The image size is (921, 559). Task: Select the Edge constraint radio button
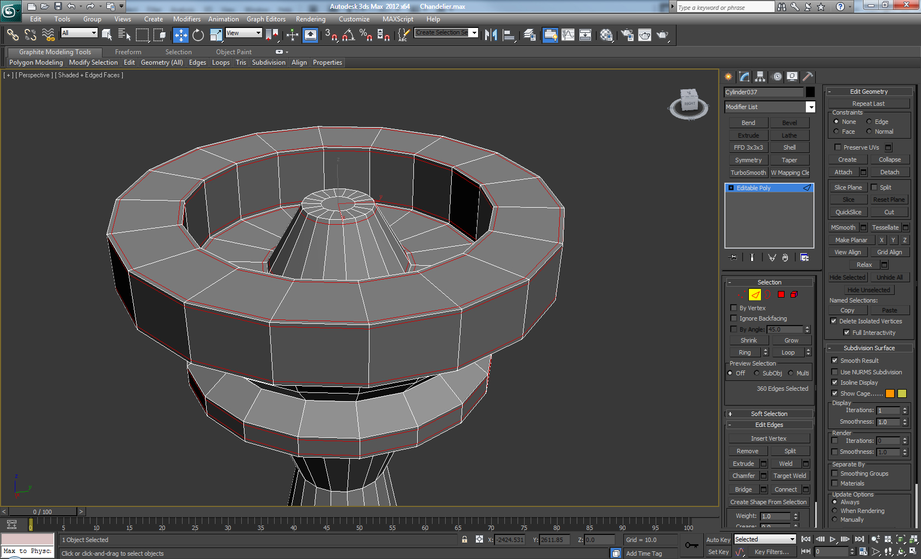(x=869, y=122)
